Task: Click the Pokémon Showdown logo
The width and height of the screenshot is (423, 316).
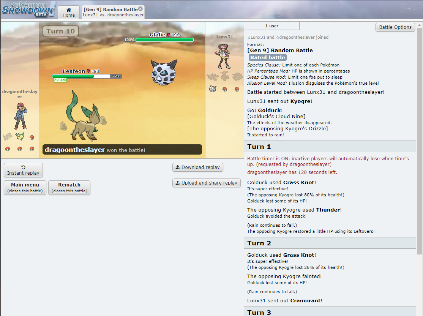Action: click(x=29, y=9)
